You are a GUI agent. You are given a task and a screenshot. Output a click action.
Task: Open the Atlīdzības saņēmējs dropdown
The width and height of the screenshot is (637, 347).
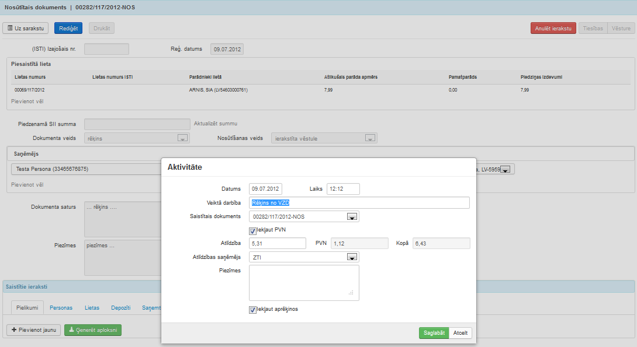[352, 257]
